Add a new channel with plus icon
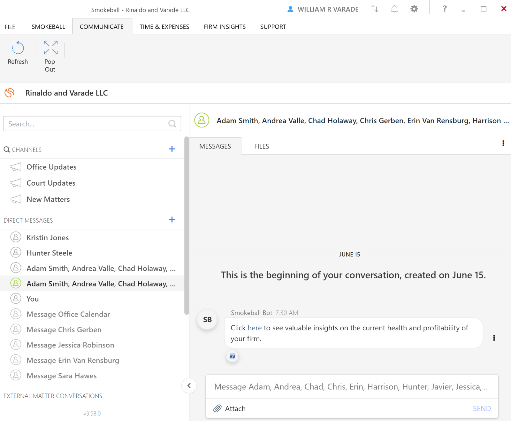Viewport: 511px width, 421px height. (x=172, y=149)
